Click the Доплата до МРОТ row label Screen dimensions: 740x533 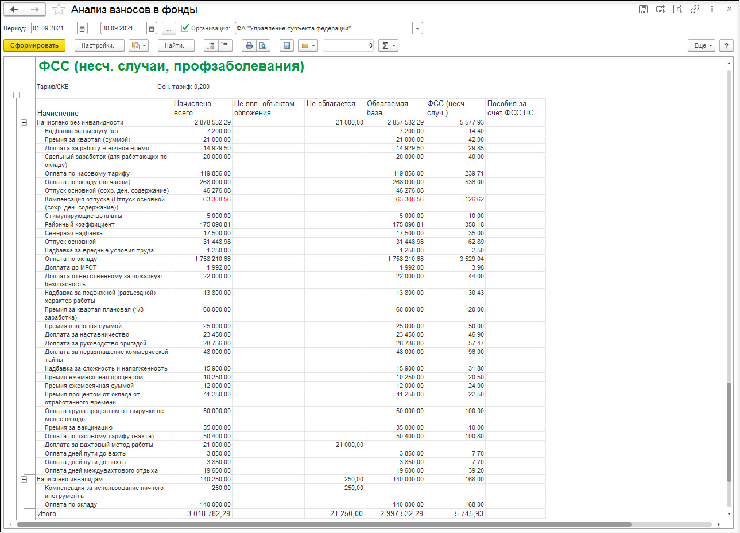coord(71,267)
